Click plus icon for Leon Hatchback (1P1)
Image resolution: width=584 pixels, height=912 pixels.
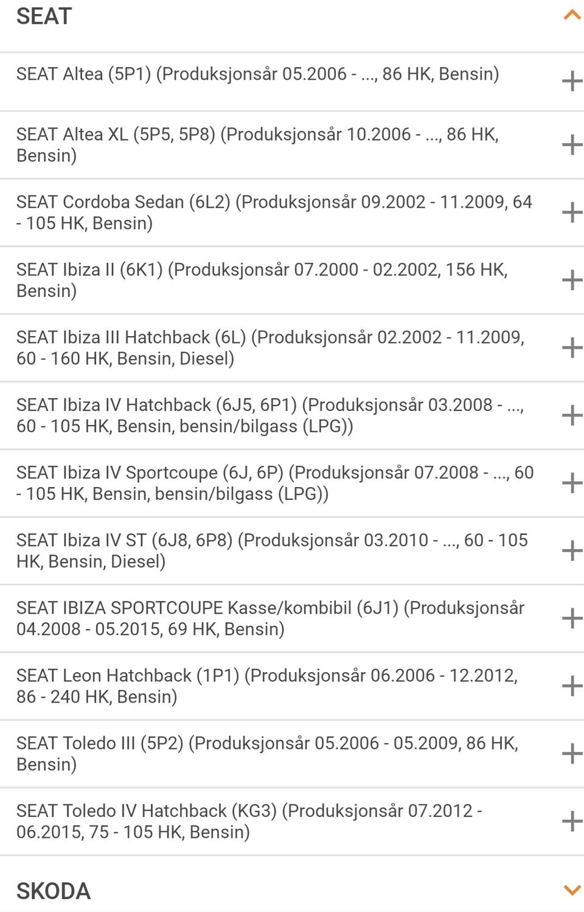tap(571, 686)
